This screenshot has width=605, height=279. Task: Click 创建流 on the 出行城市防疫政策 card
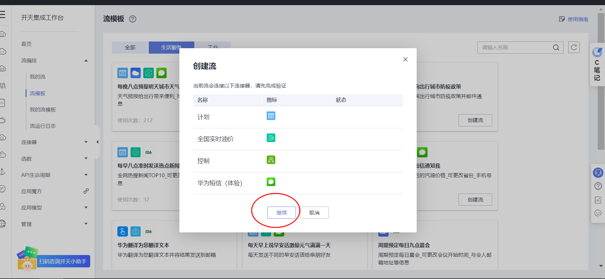pyautogui.click(x=475, y=120)
